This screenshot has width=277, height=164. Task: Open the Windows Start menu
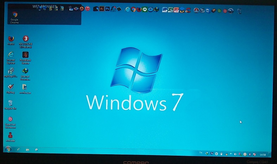point(8,149)
